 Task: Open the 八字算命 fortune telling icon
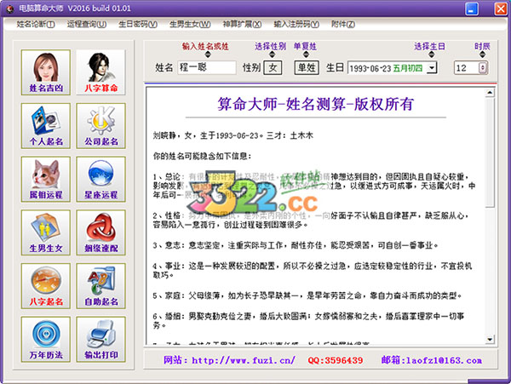[100, 72]
